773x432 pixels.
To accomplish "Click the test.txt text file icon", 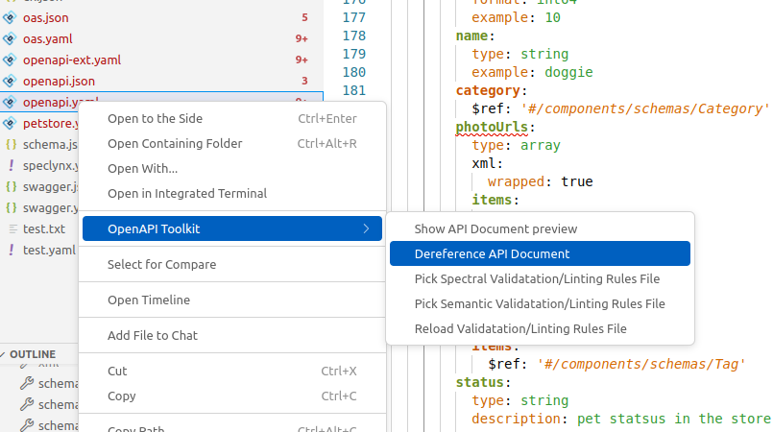I will click(11, 228).
